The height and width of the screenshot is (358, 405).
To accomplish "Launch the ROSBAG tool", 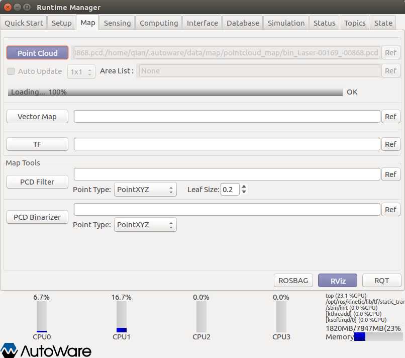I will coord(293,281).
